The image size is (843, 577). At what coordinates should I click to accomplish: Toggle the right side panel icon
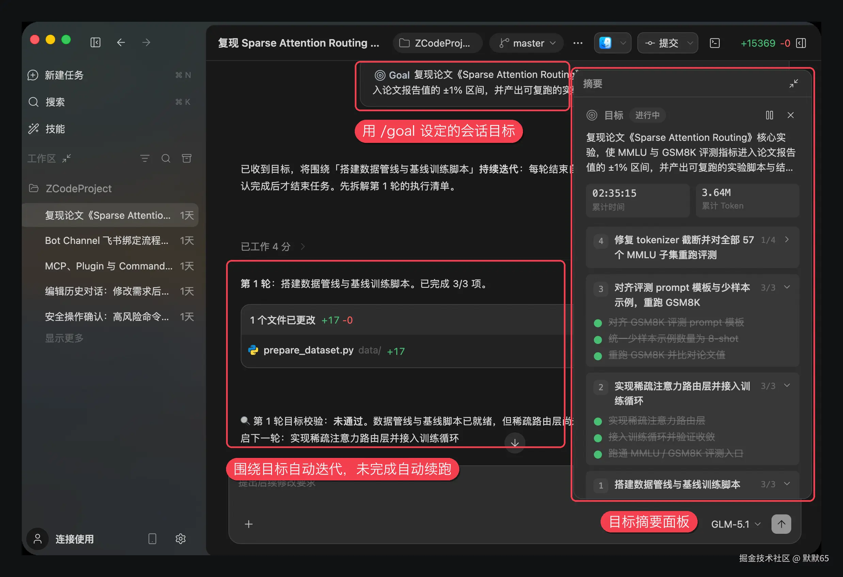(x=801, y=43)
